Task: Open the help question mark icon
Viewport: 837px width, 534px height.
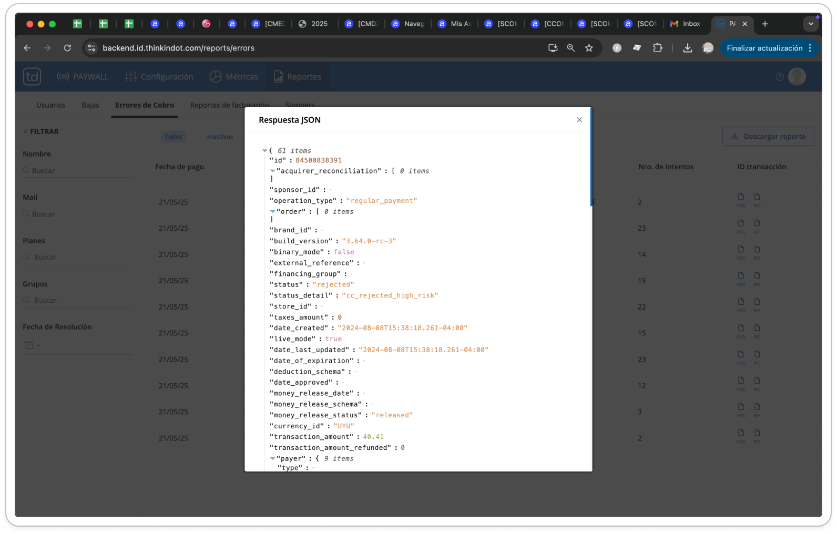Action: click(x=780, y=77)
